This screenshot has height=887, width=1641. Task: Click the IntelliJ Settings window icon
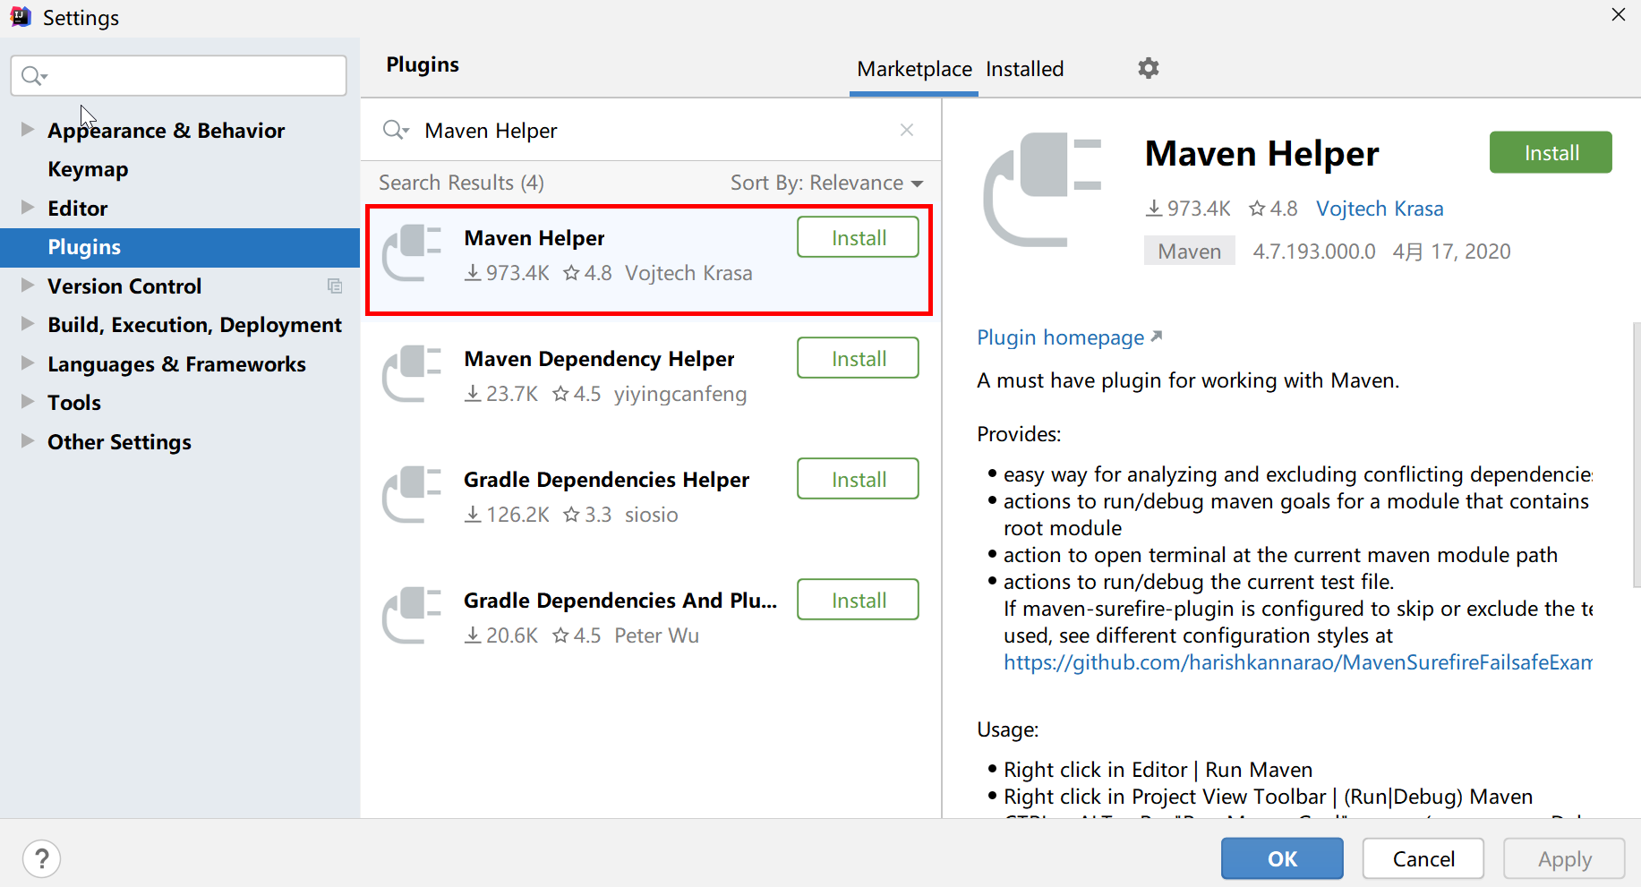[x=21, y=17]
